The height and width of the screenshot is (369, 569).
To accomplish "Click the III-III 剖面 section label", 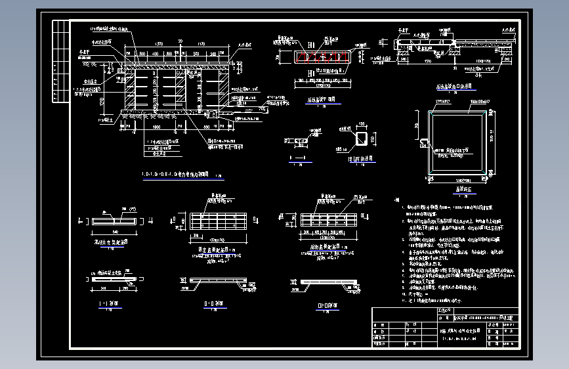I will tap(327, 305).
